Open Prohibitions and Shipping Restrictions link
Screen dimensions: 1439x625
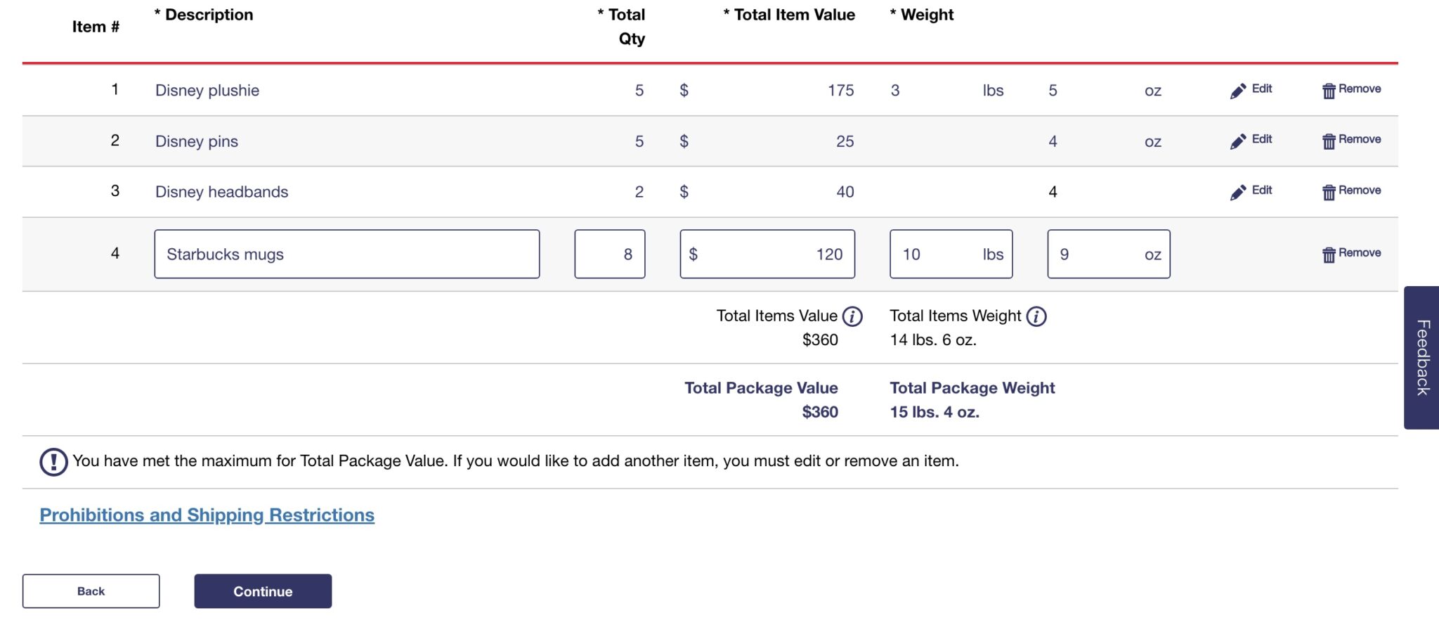pos(207,515)
